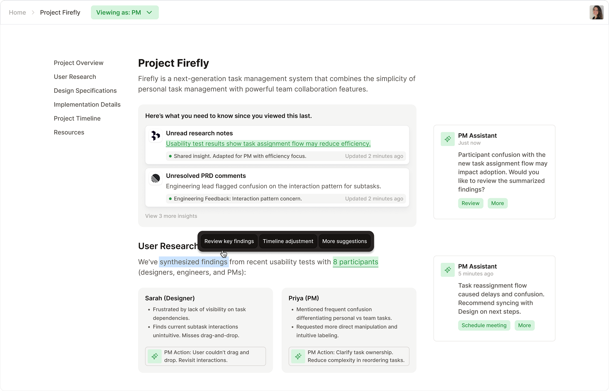Click More next to Schedule meeting
Image resolution: width=609 pixels, height=391 pixels.
point(524,325)
